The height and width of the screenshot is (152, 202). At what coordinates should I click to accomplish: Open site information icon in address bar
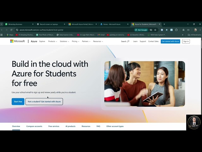click(x=17, y=30)
